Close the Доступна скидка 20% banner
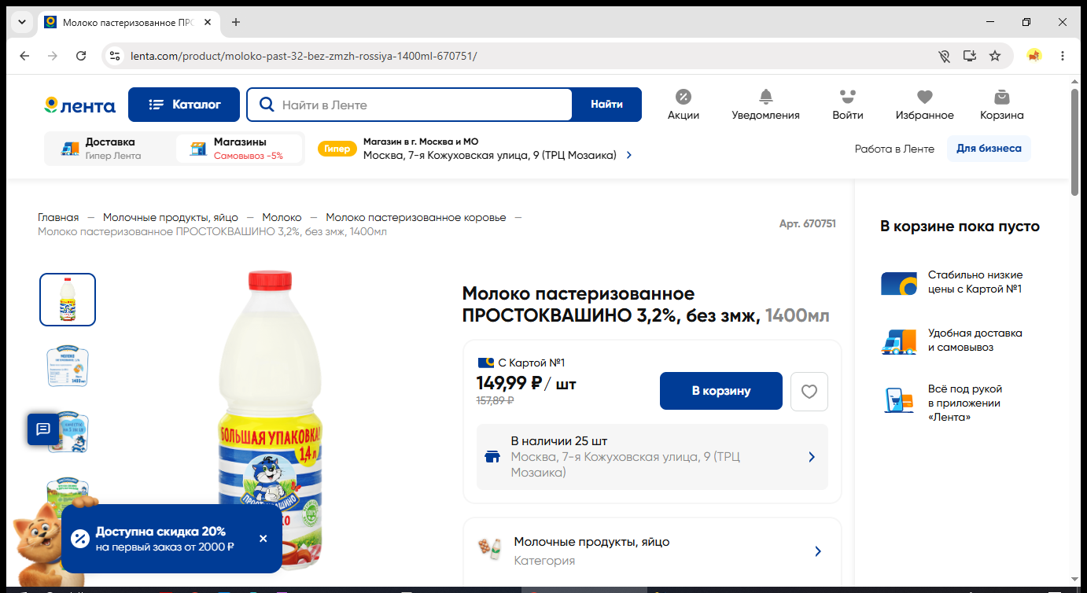This screenshot has height=593, width=1087. coord(263,539)
